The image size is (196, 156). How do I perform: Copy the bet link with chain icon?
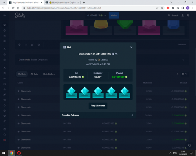click(116, 54)
